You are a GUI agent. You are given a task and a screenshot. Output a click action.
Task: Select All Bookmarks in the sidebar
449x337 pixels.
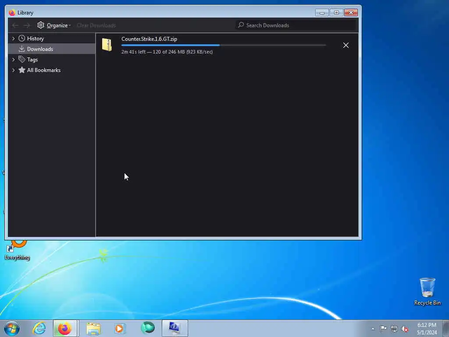(52, 70)
